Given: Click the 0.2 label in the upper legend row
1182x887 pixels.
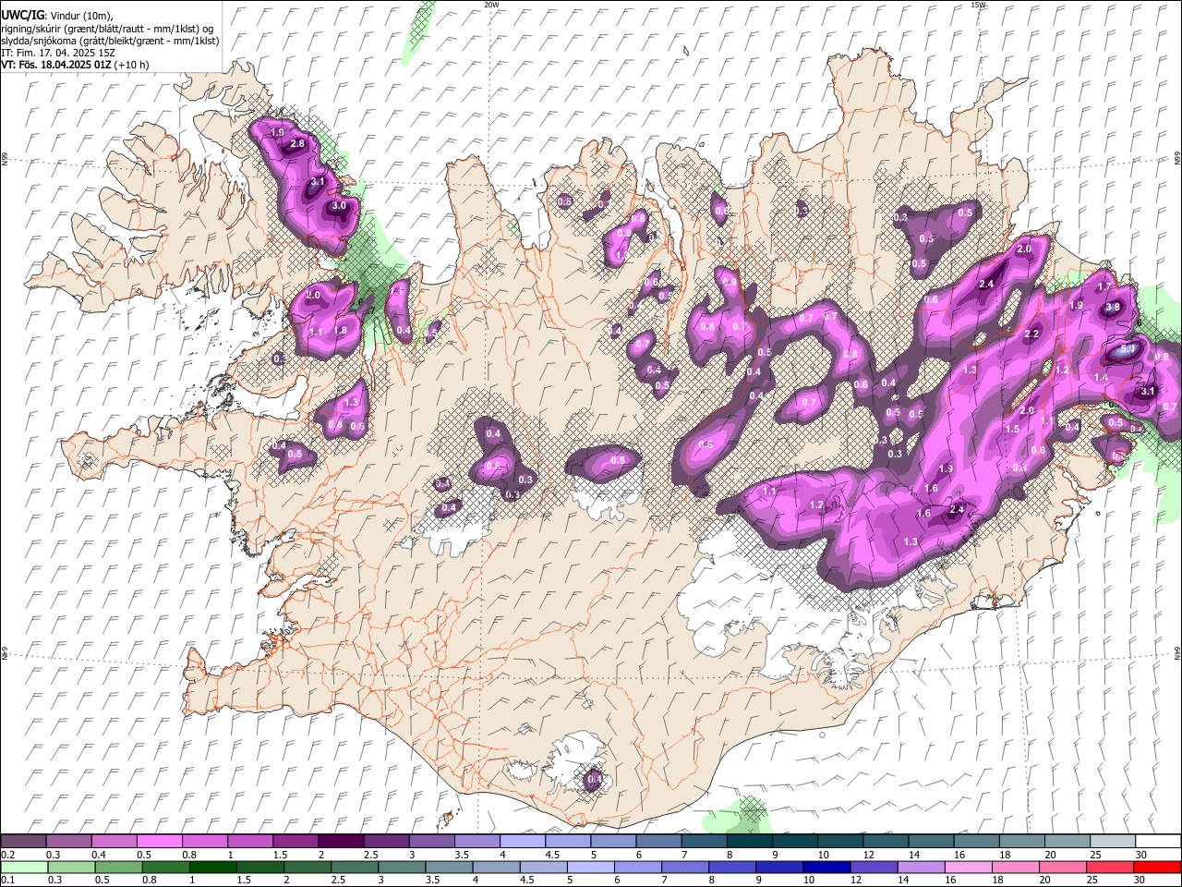Looking at the screenshot, I should [6, 856].
